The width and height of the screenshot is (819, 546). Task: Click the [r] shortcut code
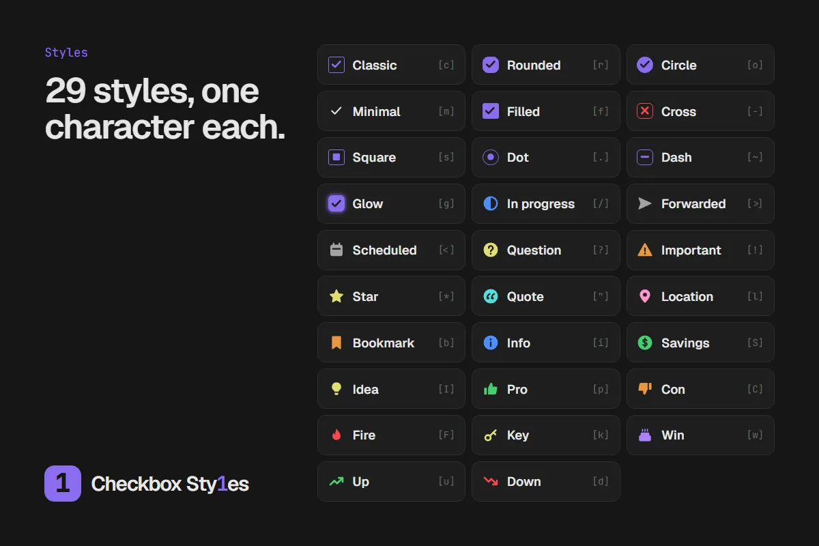coord(601,65)
